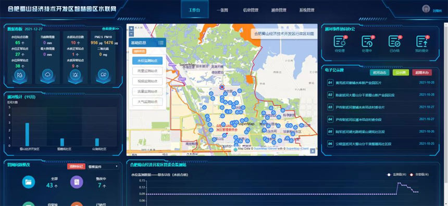Screen dimensions: 448x206
Task: Open the 督察监件 dropdown in rectification panel
Action: tap(103, 166)
